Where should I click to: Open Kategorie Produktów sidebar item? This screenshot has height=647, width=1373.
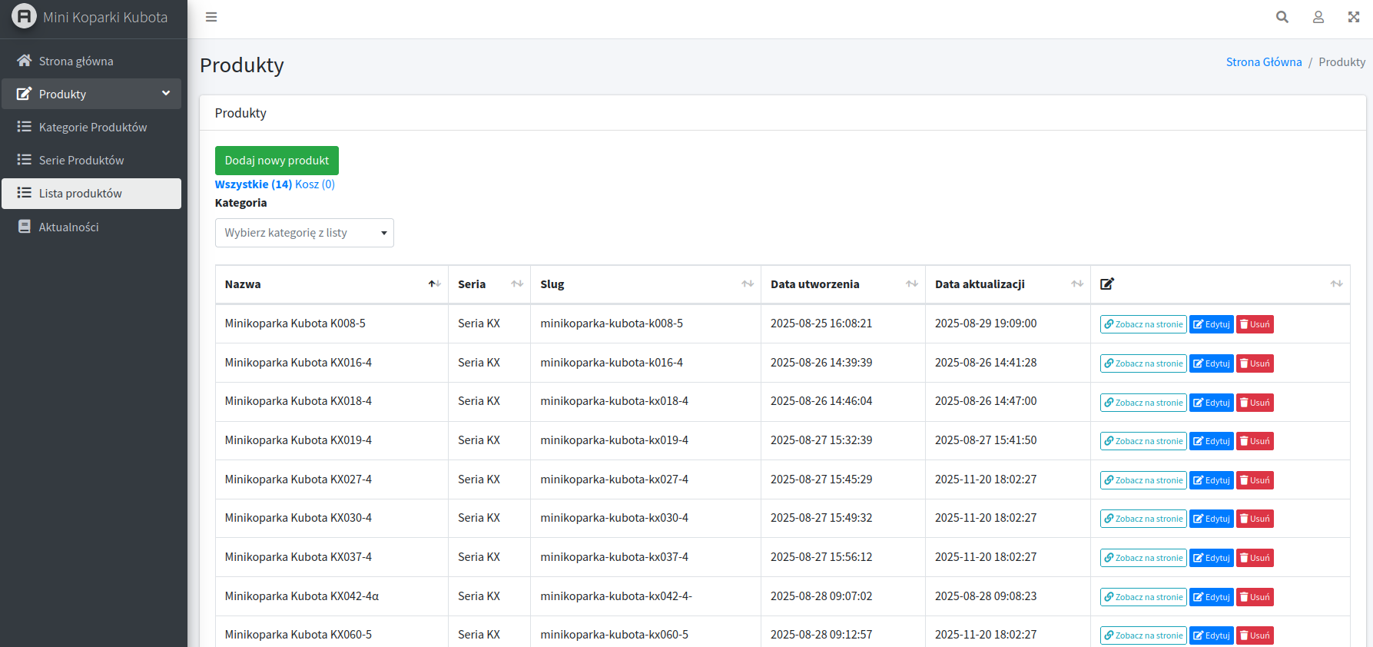91,127
